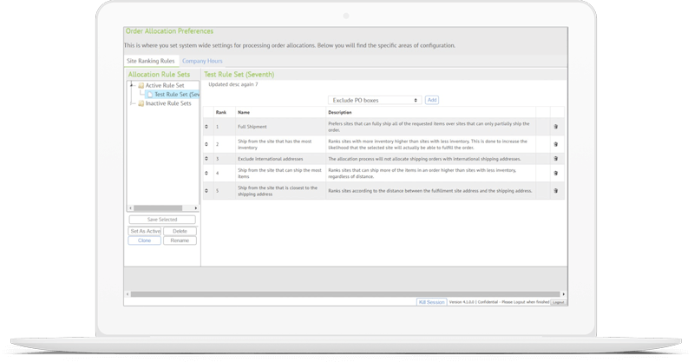694x362 pixels.
Task: Switch to the Company Hours tab
Action: point(202,61)
